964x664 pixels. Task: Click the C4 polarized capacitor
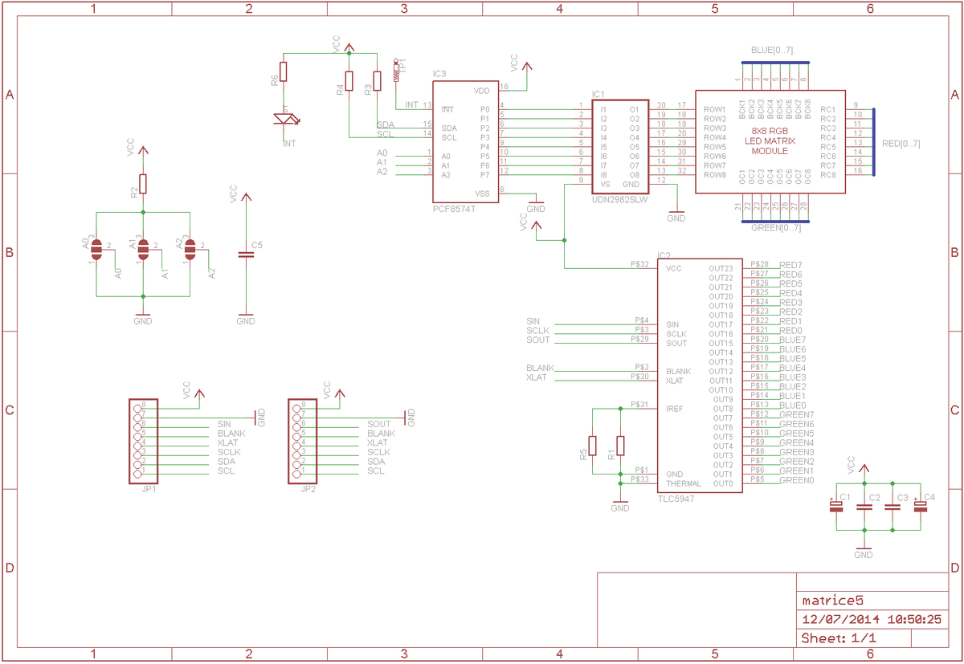point(920,507)
